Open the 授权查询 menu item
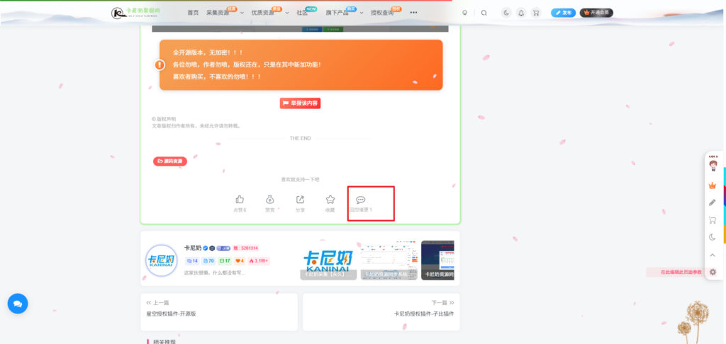726x344 pixels. 382,13
